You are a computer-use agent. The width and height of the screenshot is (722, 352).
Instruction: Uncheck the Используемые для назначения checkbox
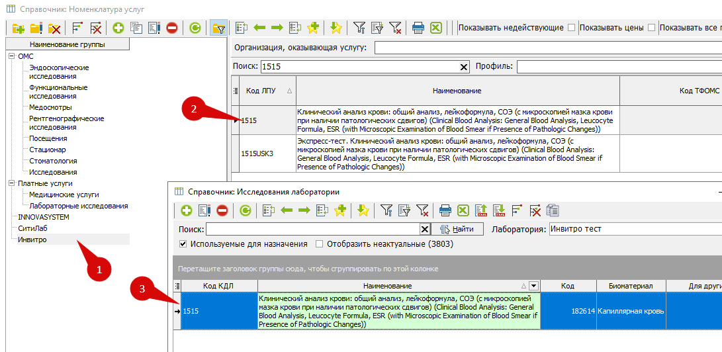pos(183,244)
